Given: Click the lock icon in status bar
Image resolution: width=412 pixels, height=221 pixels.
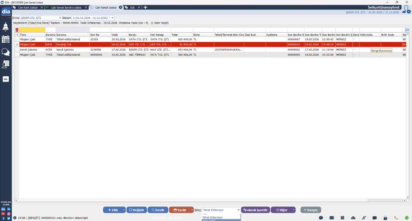Looking at the screenshot, I should (x=385, y=218).
